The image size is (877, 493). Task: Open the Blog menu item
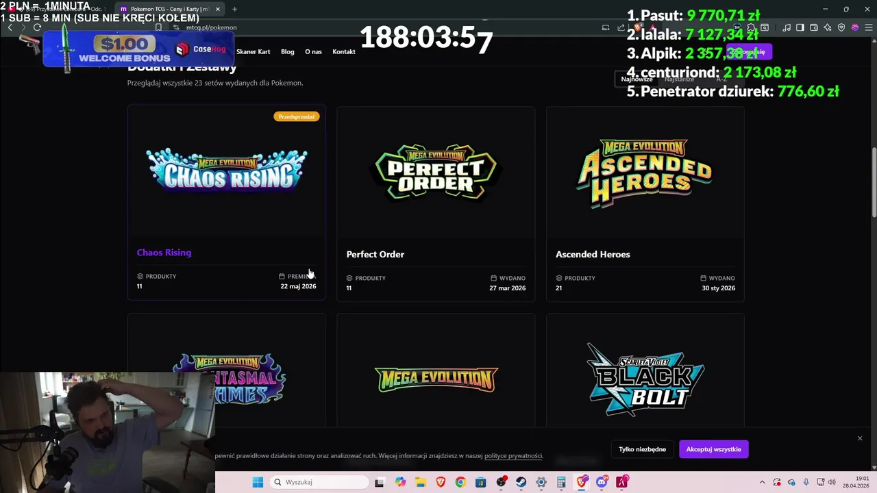click(x=288, y=51)
